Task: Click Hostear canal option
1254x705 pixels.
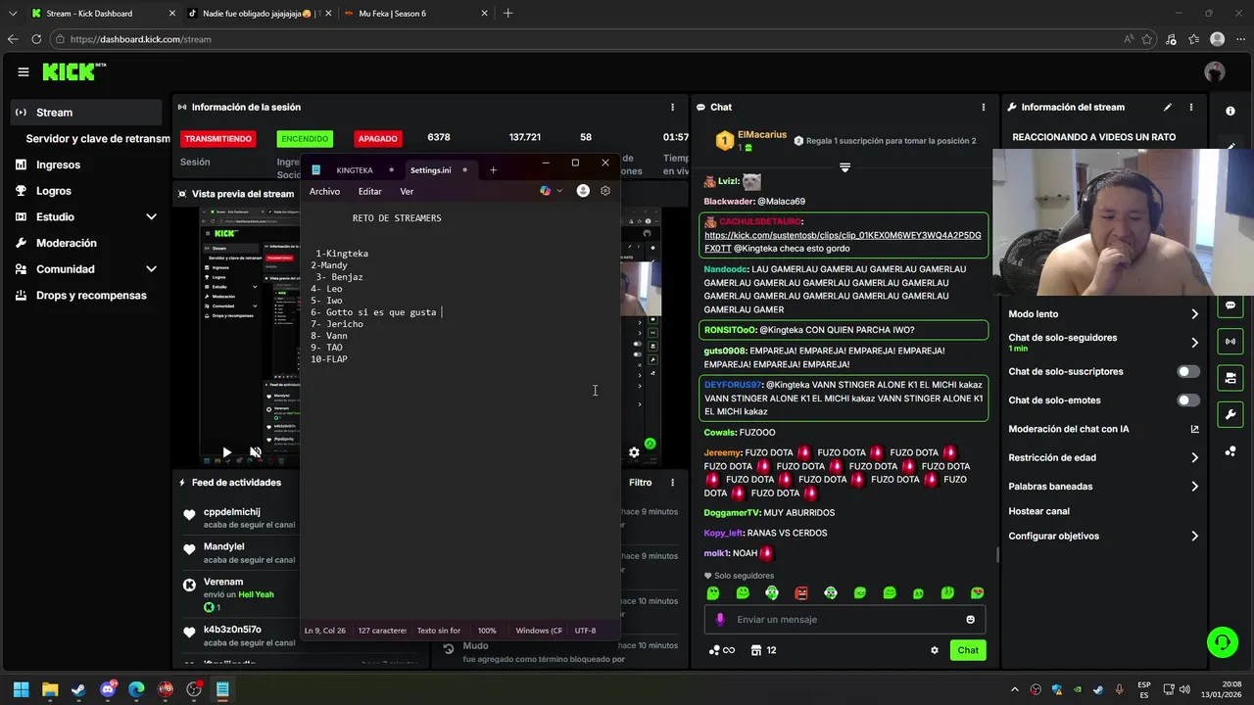Action: tap(1038, 511)
